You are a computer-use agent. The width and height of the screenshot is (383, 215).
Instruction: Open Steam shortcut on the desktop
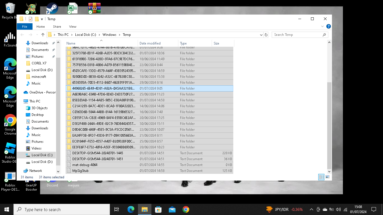(x=52, y=8)
